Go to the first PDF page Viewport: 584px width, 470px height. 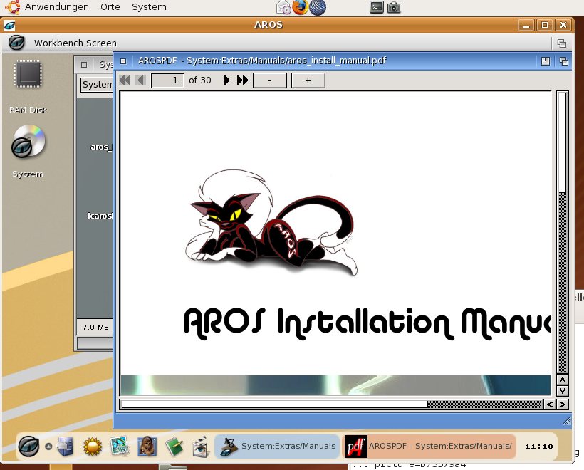(x=125, y=80)
